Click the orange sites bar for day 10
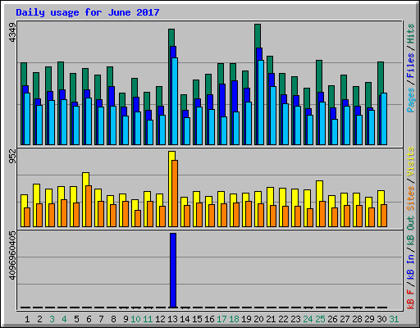 pyautogui.click(x=138, y=218)
